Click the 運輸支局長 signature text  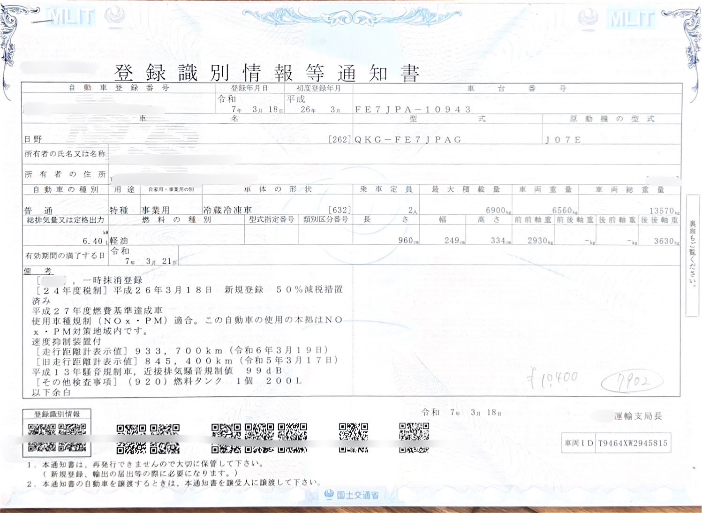point(638,416)
